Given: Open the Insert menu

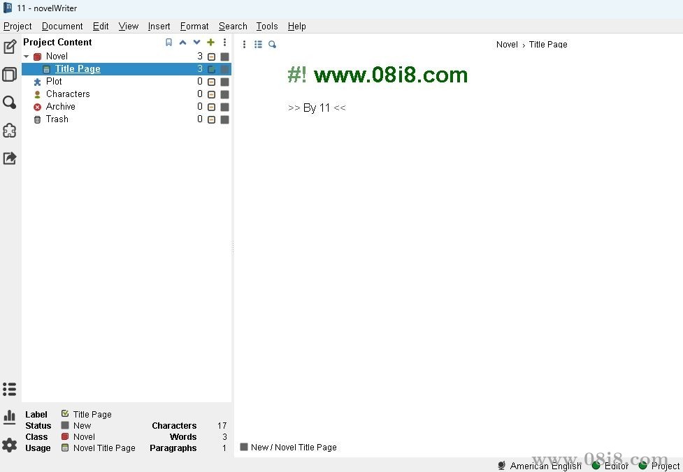Looking at the screenshot, I should pos(159,26).
